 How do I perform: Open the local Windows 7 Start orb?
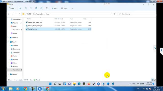3,89
